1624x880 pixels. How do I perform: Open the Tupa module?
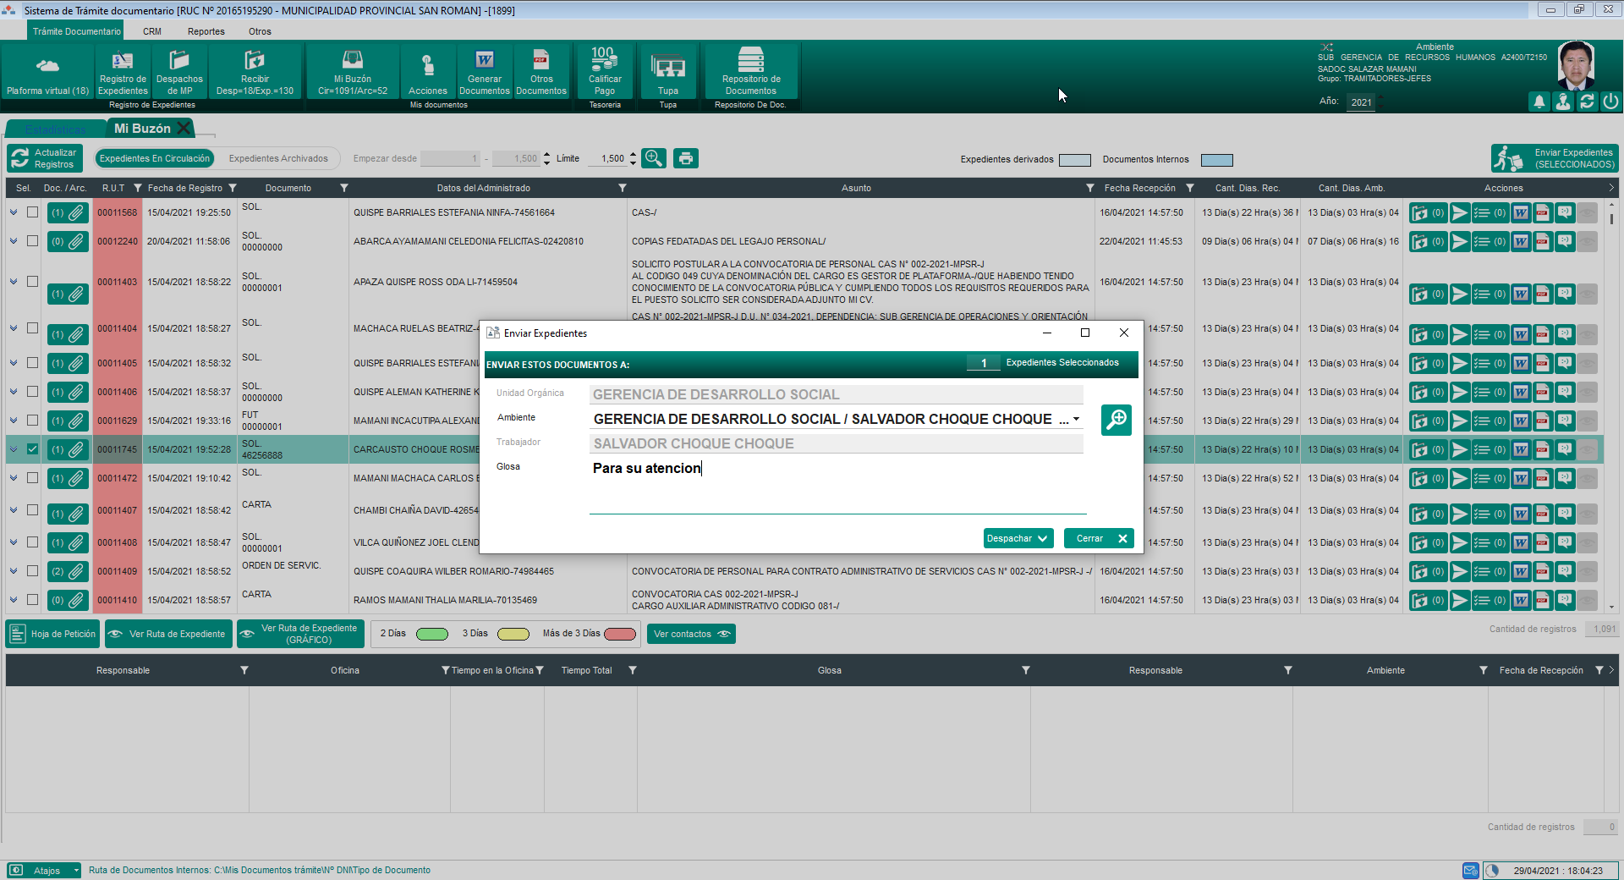coord(667,72)
